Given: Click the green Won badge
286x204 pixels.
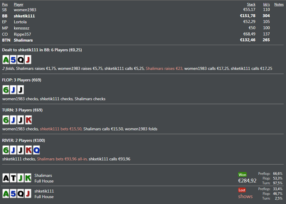Looking at the screenshot, I should (243, 175).
